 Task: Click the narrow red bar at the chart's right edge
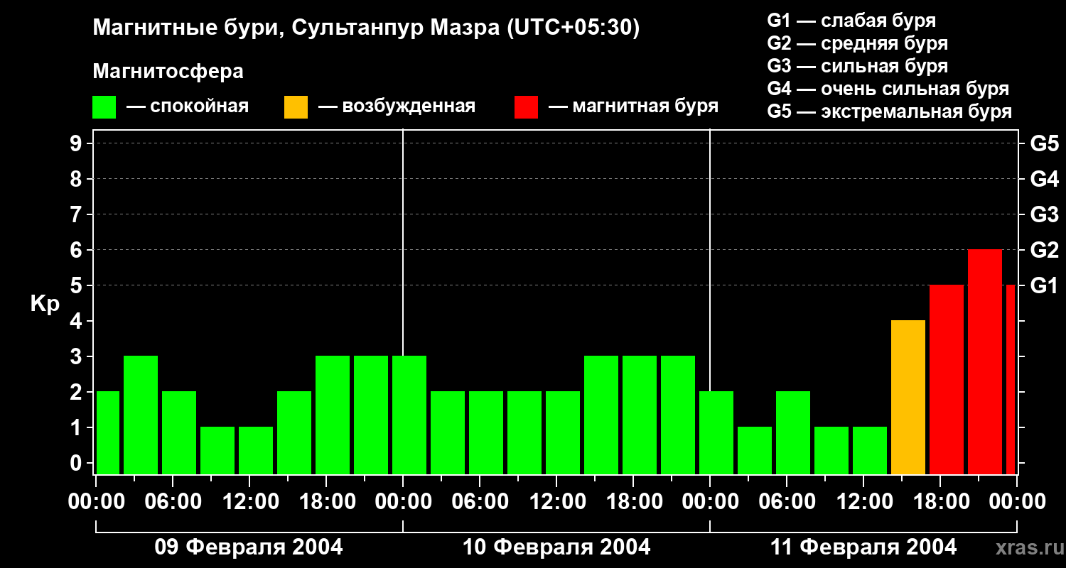point(1011,379)
